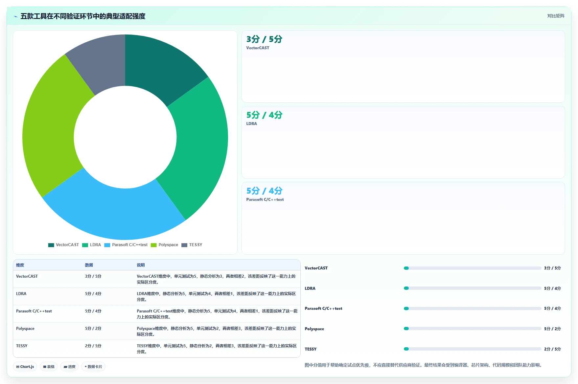
Task: Select the LDRA cell in the table
Action: pos(21,294)
